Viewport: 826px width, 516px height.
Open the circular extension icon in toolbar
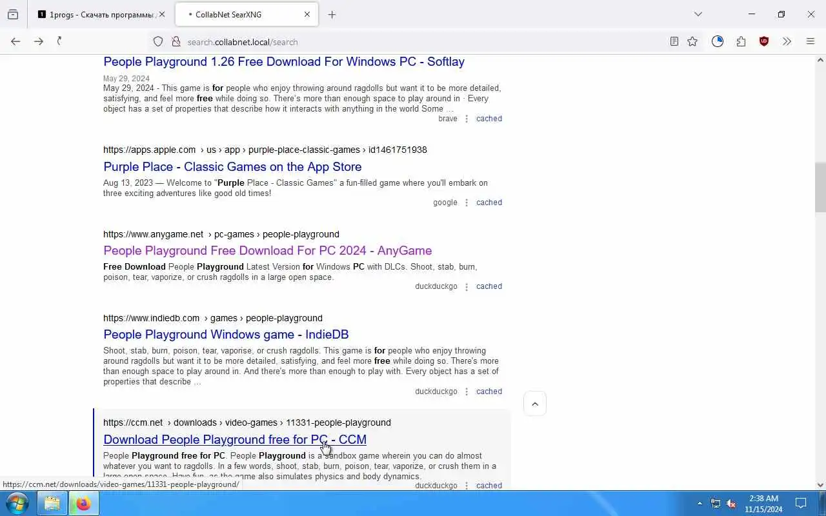pos(718,41)
